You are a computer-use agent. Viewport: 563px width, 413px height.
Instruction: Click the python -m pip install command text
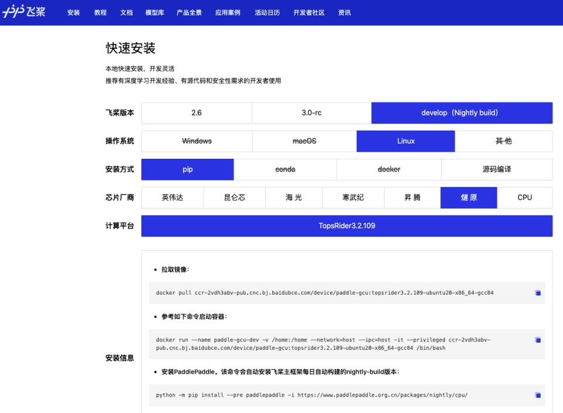tap(311, 395)
